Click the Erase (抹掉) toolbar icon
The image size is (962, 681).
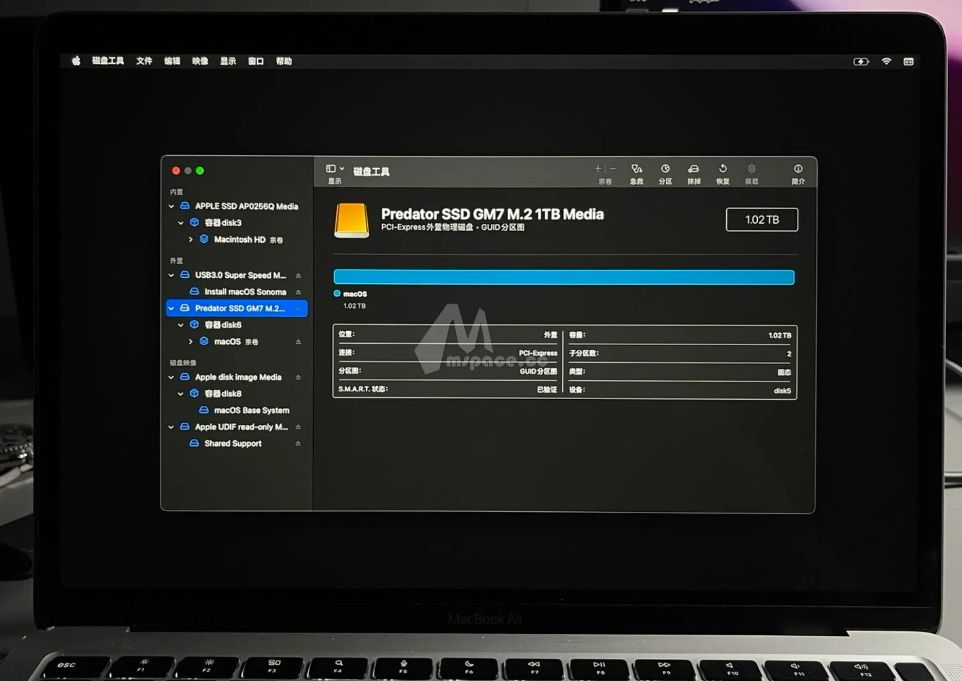[693, 169]
